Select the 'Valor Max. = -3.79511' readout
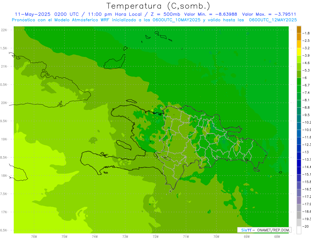The width and height of the screenshot is (311, 240). coord(269,14)
